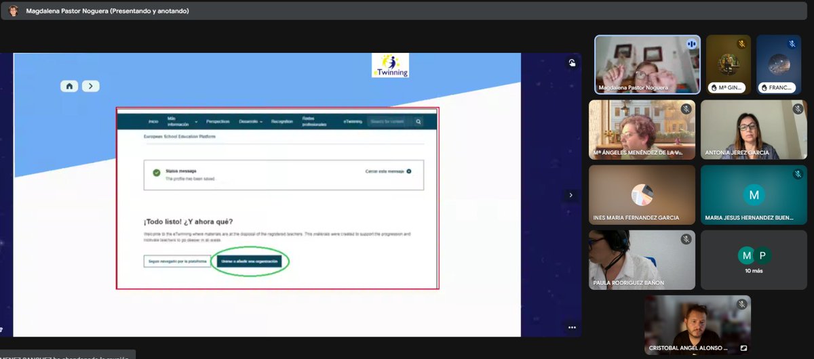Click 'Redes profesionales' in the navigation bar
This screenshot has height=359, width=814.
coord(314,121)
